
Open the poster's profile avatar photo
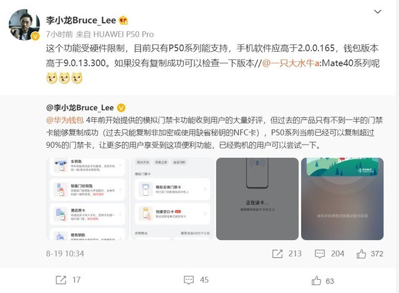pos(24,25)
